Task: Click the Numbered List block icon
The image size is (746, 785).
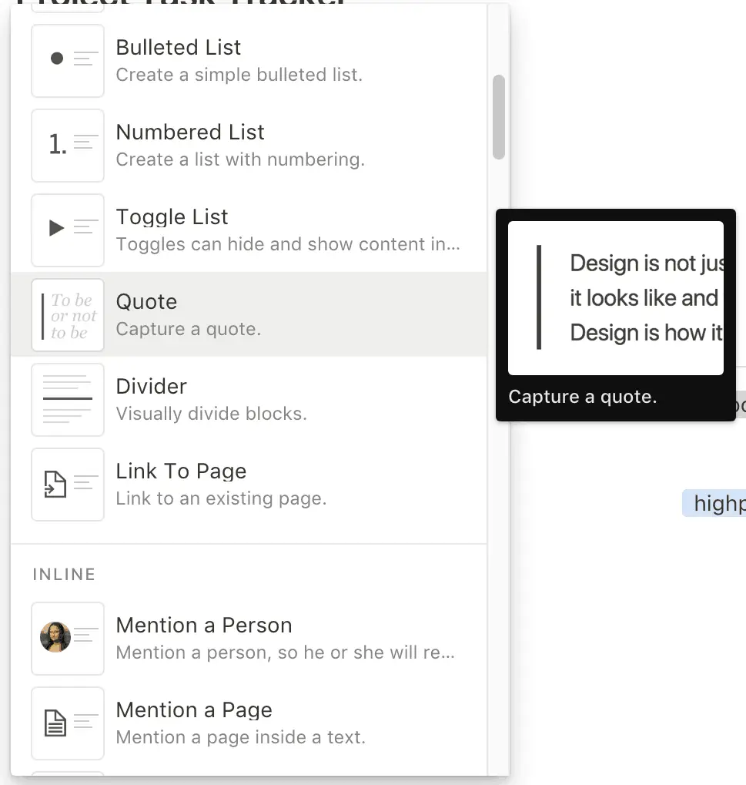Action: point(68,145)
